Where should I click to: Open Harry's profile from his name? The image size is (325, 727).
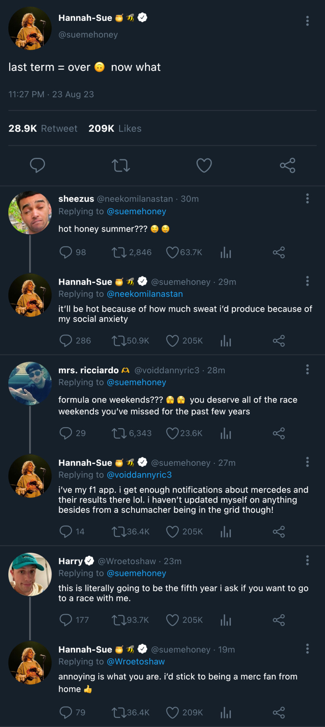click(71, 561)
